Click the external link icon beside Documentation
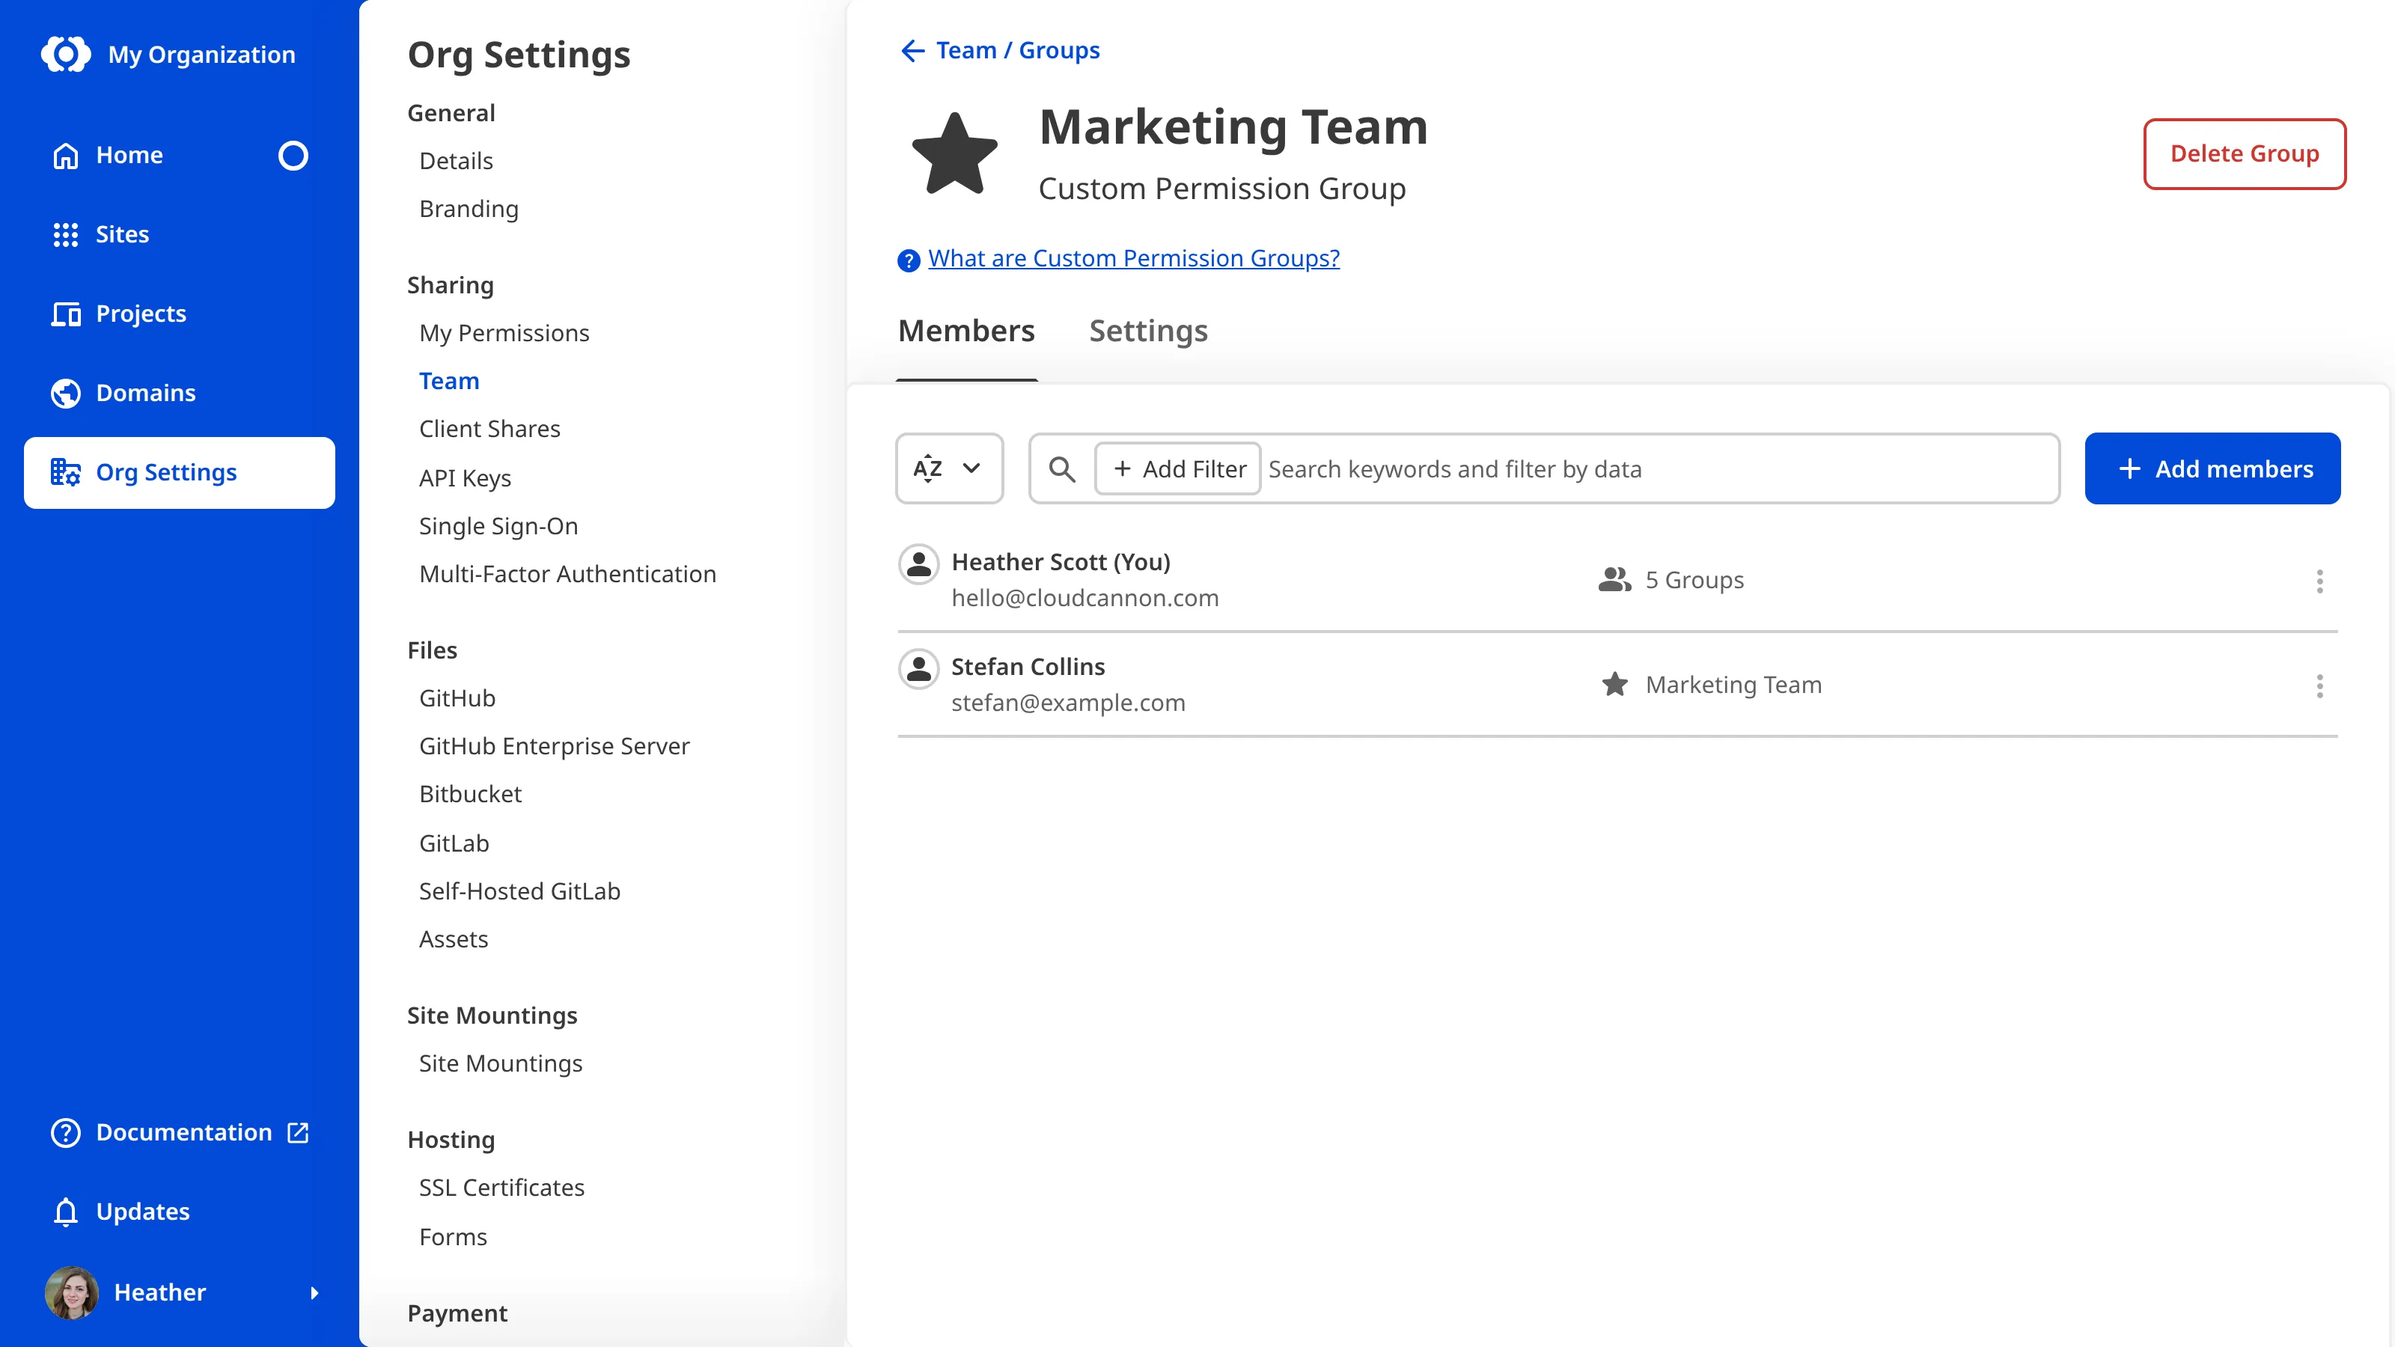This screenshot has width=2395, height=1347. 298,1132
